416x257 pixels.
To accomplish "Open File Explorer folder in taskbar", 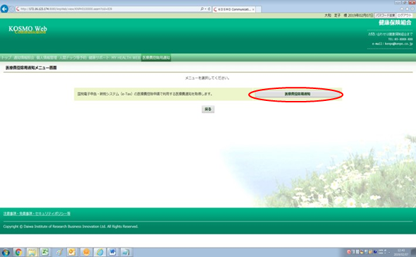I will click(32, 251).
